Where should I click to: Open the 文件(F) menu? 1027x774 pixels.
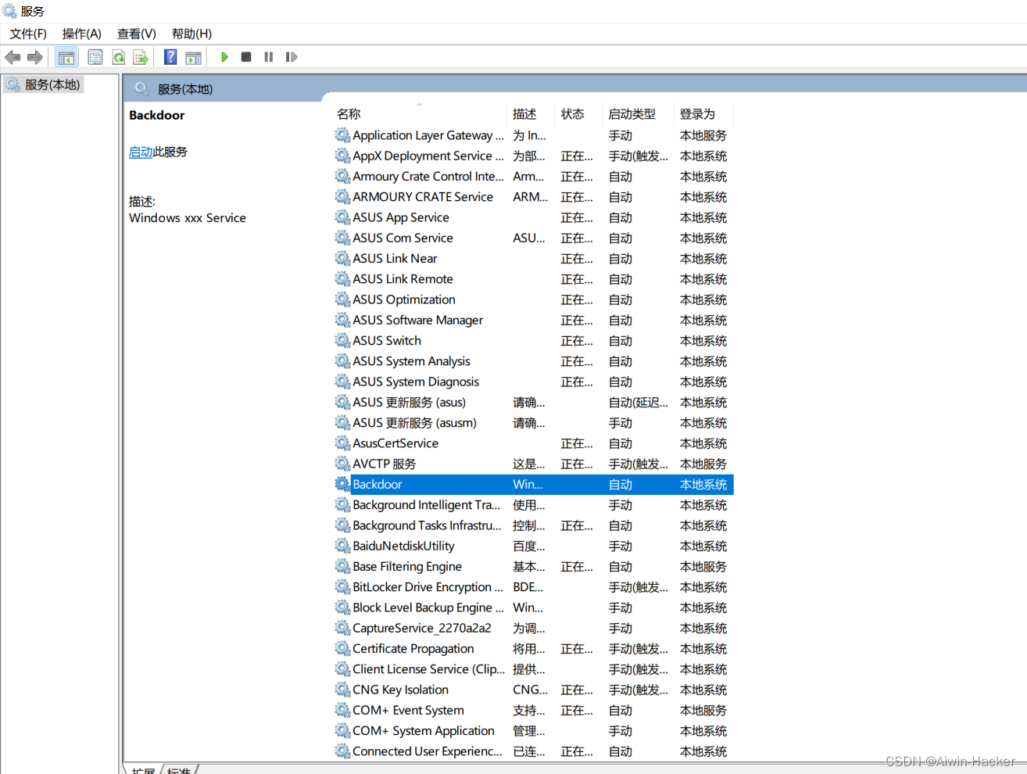point(28,34)
